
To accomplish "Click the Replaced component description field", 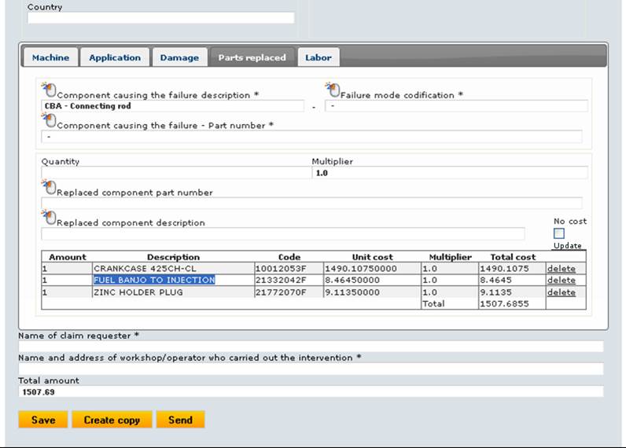I will pos(283,233).
